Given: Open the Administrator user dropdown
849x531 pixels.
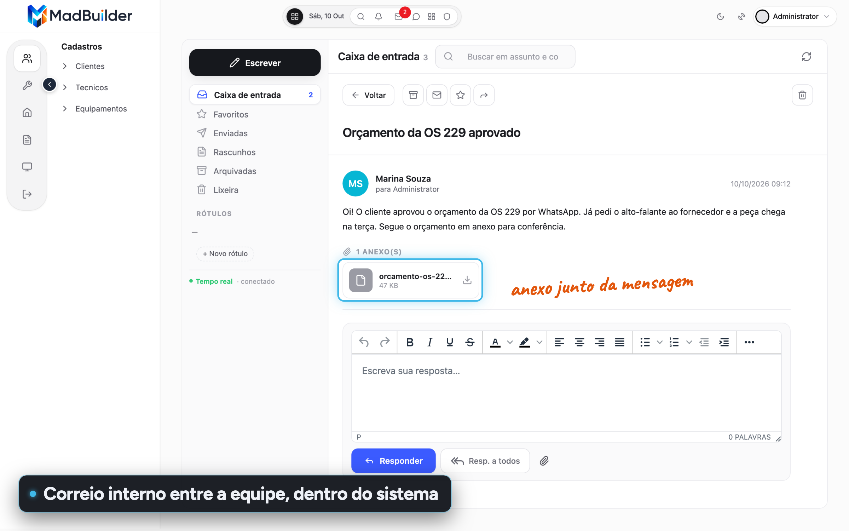Looking at the screenshot, I should click(x=795, y=16).
